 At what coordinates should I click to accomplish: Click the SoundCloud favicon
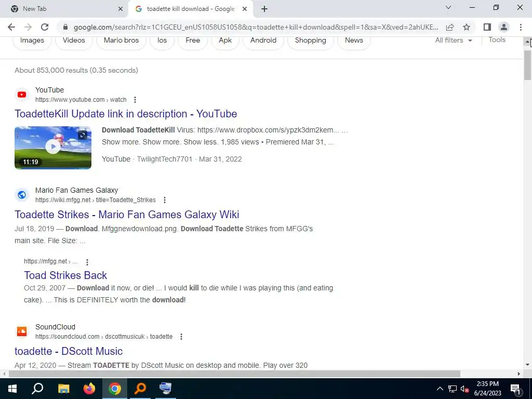[x=22, y=331]
